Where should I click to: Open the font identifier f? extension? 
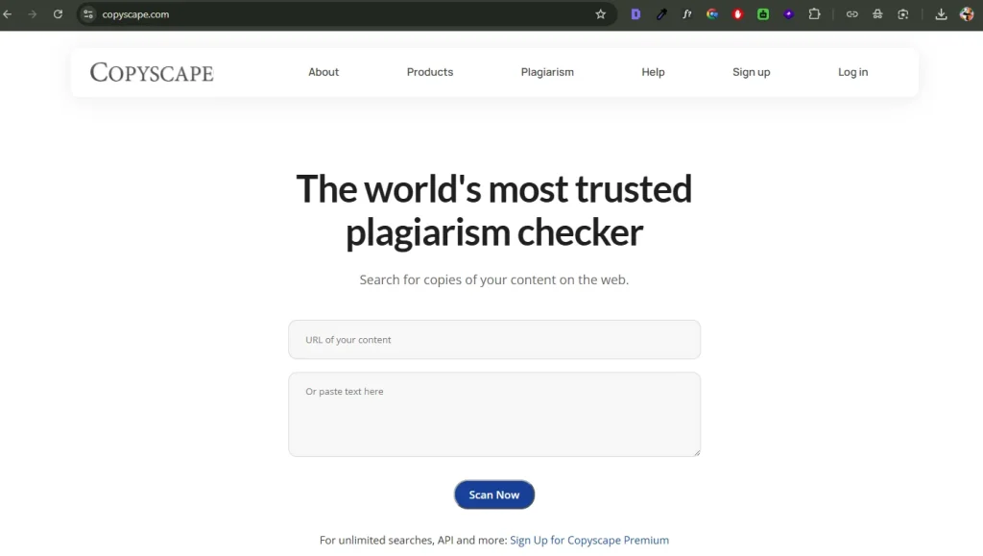(x=687, y=13)
